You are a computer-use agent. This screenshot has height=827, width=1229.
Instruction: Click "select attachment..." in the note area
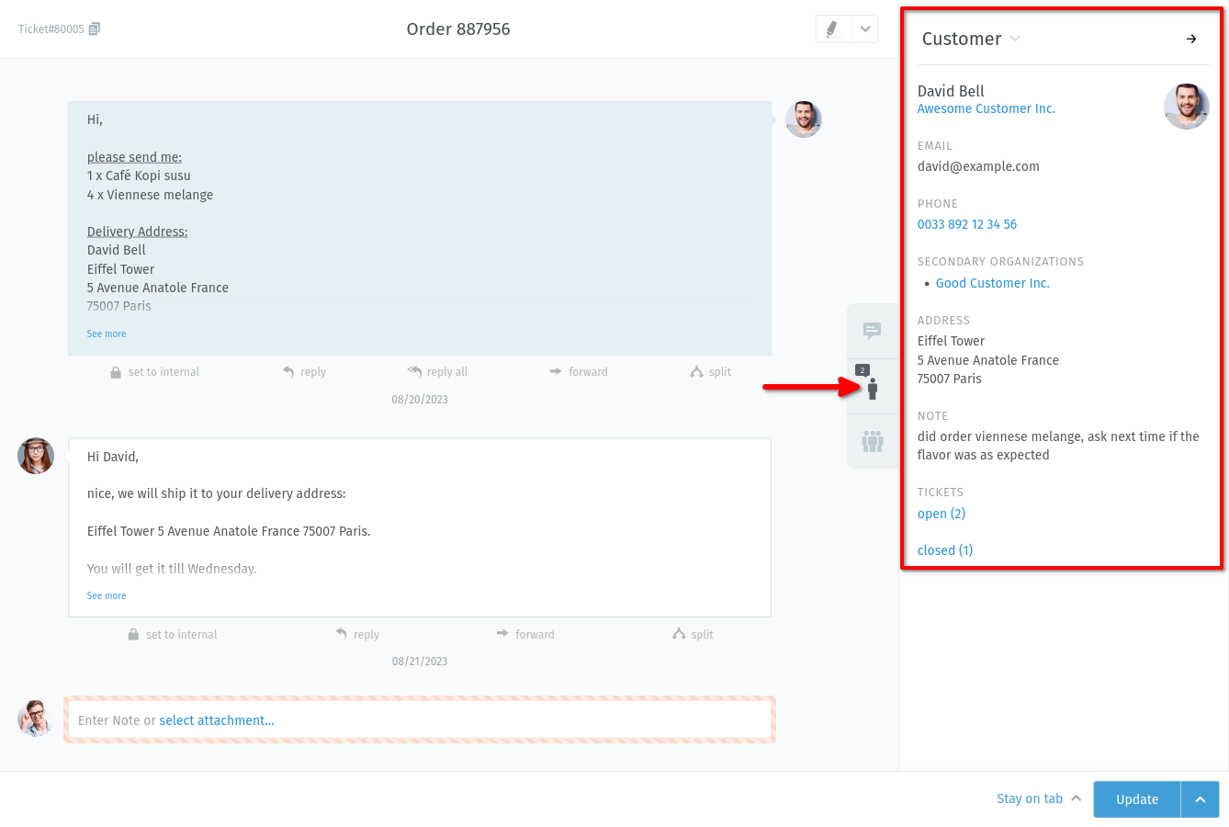[217, 720]
